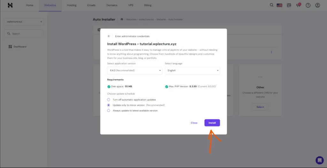Click the breadcrumb home icon
The height and width of the screenshot is (168, 327).
click(122, 19)
